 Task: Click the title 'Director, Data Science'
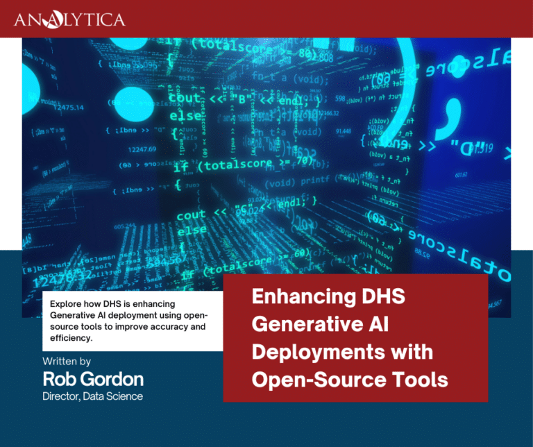[92, 396]
